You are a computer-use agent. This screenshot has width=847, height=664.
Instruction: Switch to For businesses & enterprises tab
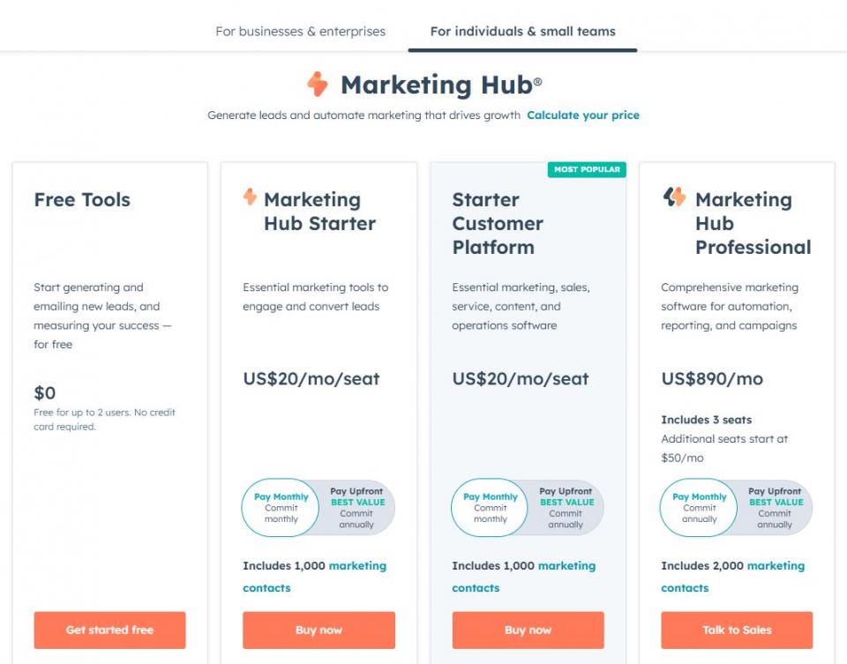click(x=300, y=32)
